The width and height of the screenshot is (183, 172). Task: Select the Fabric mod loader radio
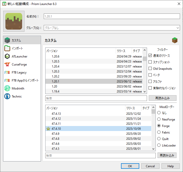159,132
